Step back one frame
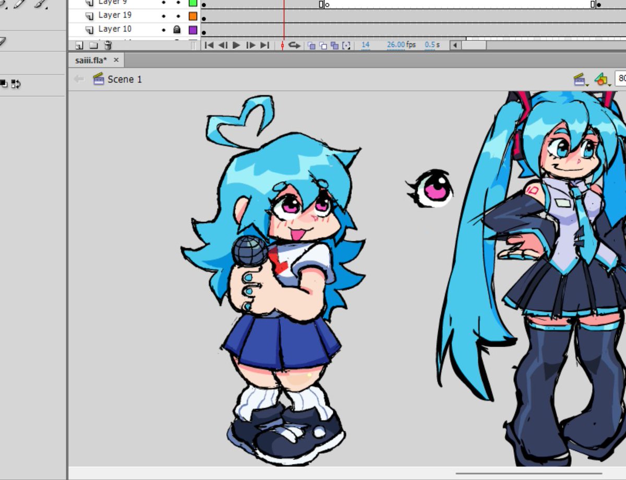626x480 pixels. 223,45
